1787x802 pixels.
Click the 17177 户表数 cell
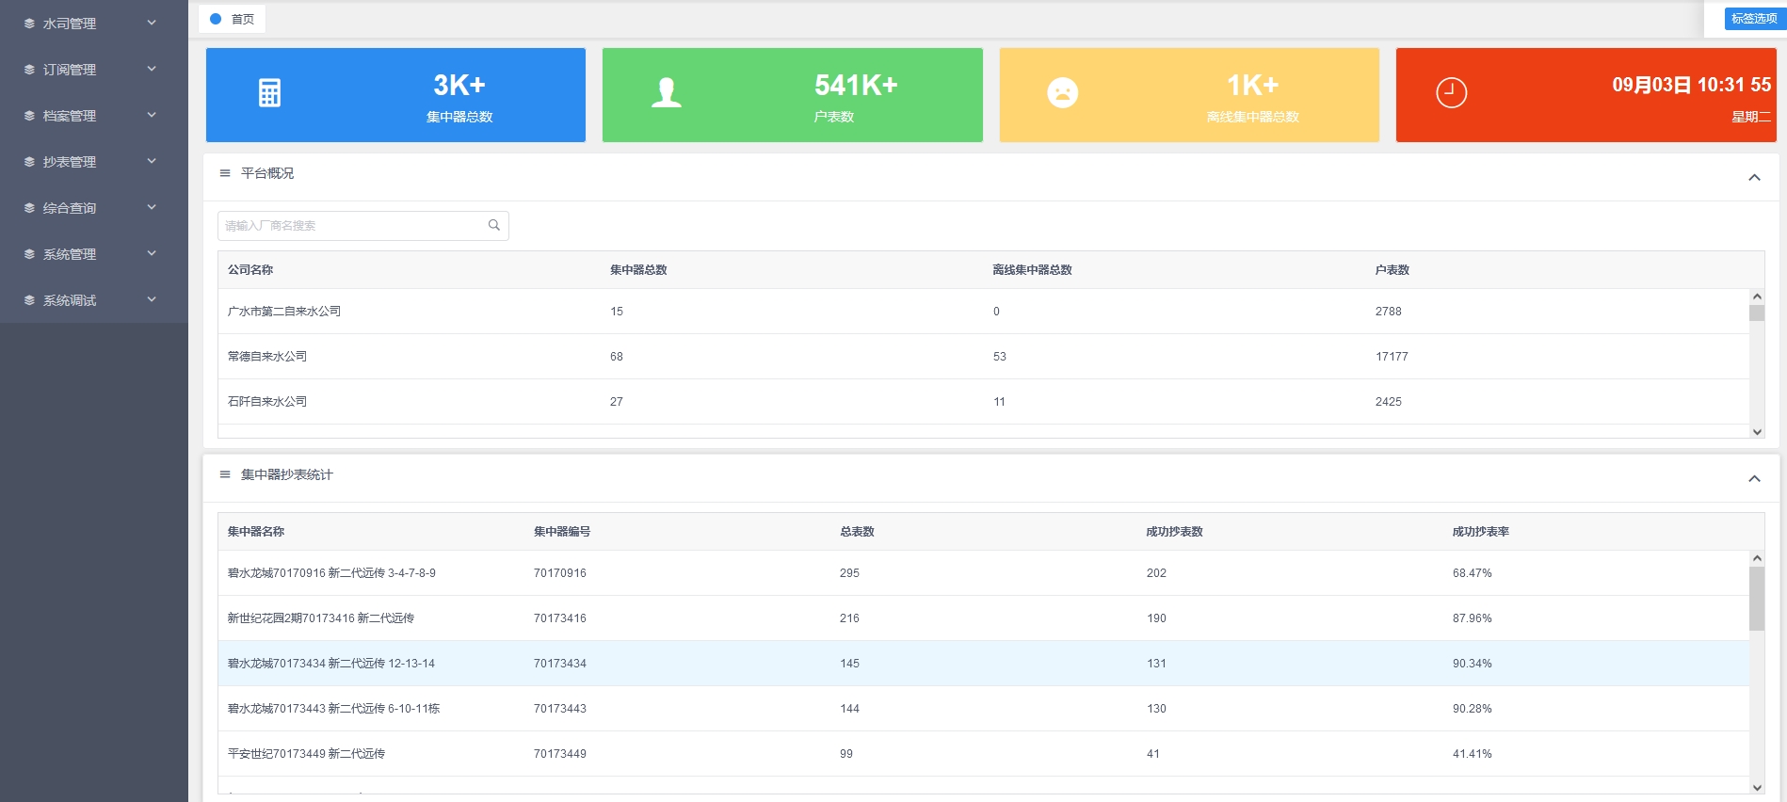tap(1392, 357)
